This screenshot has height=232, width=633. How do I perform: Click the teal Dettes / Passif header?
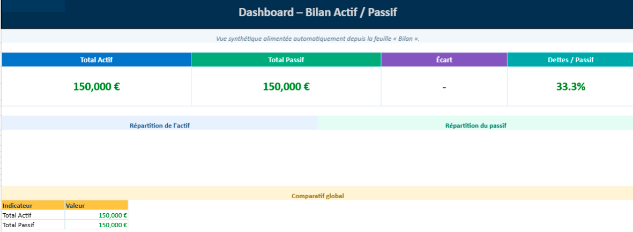[x=570, y=60]
